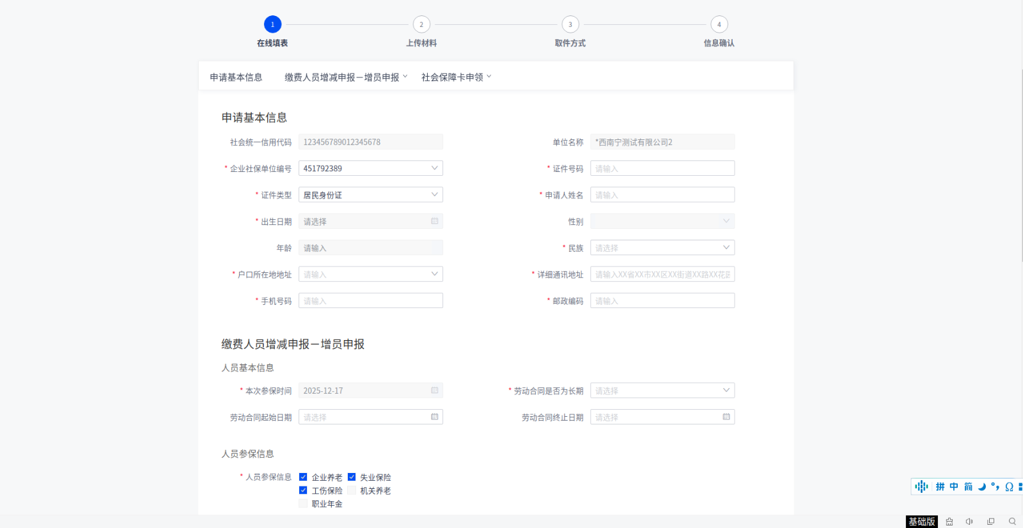
Task: Click the IME voice input icon
Action: click(x=921, y=486)
